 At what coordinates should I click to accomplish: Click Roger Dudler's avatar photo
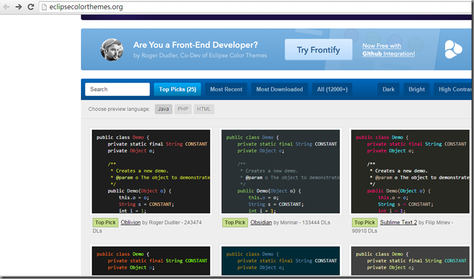(x=112, y=50)
